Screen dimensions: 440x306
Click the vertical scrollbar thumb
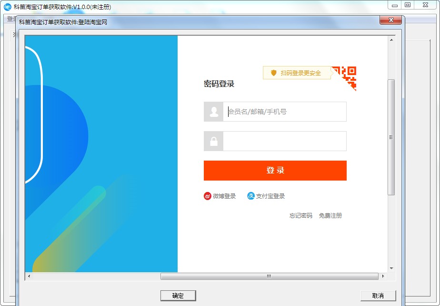[391, 137]
